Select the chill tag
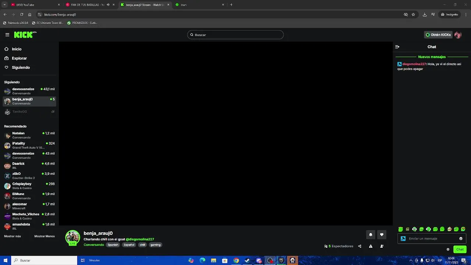Screen dimensions: 471x265 click(x=142, y=245)
